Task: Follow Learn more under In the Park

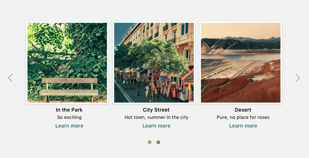Action: tap(69, 126)
